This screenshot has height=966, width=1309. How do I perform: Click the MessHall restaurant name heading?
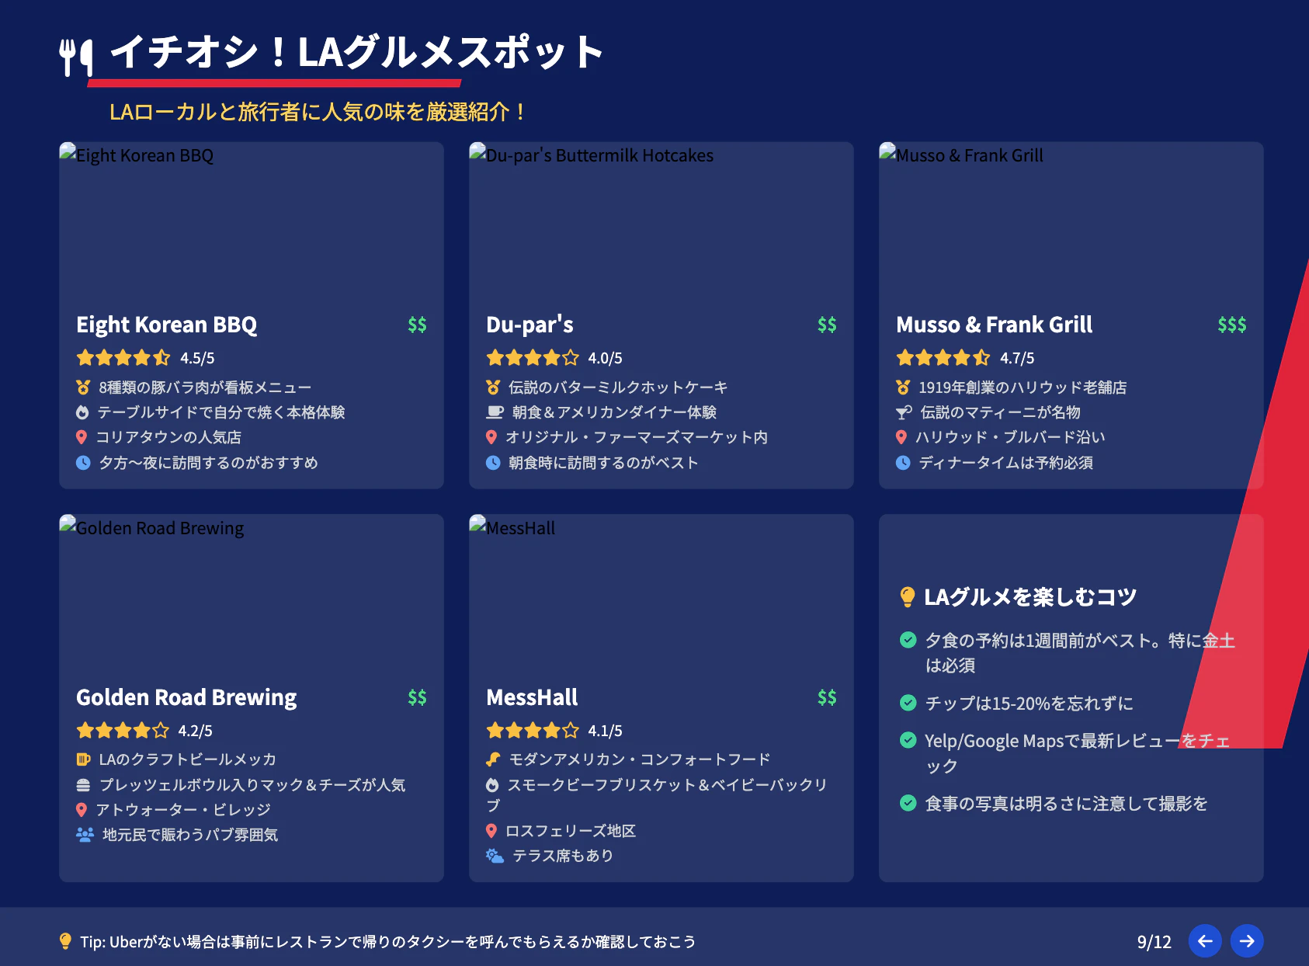[532, 697]
